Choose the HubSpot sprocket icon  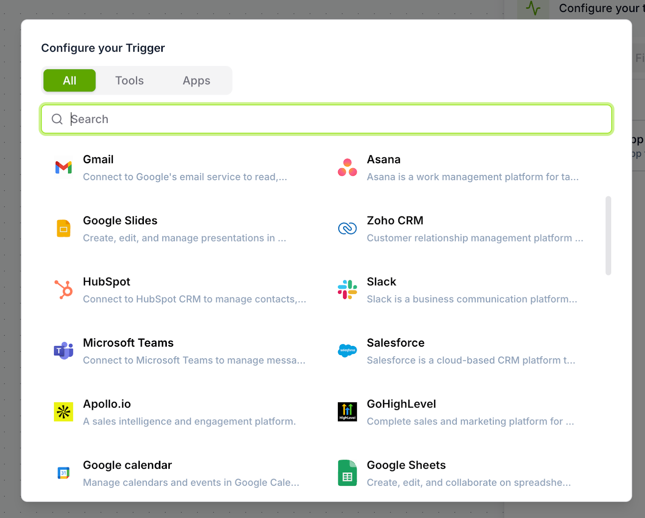click(64, 289)
